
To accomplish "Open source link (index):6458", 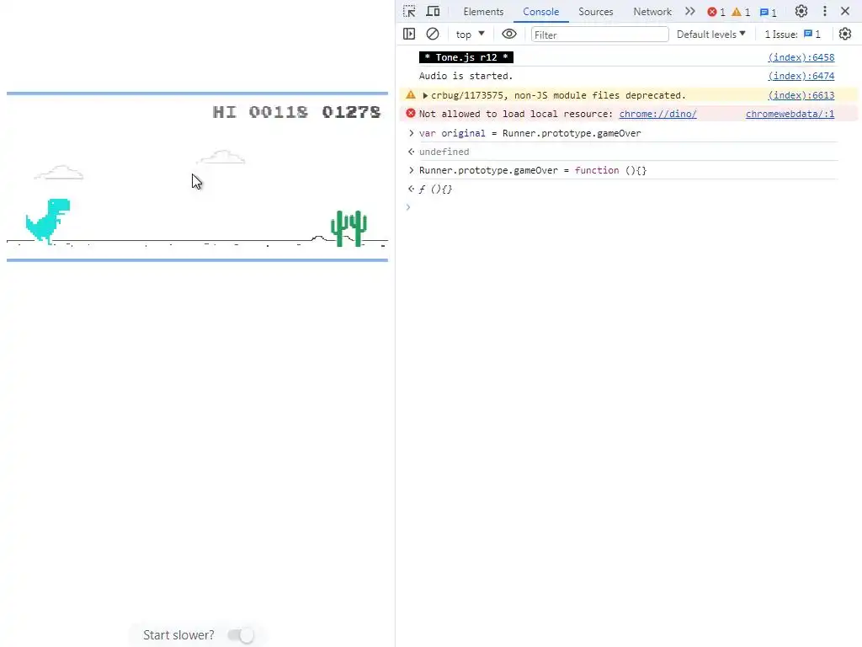I will [801, 57].
